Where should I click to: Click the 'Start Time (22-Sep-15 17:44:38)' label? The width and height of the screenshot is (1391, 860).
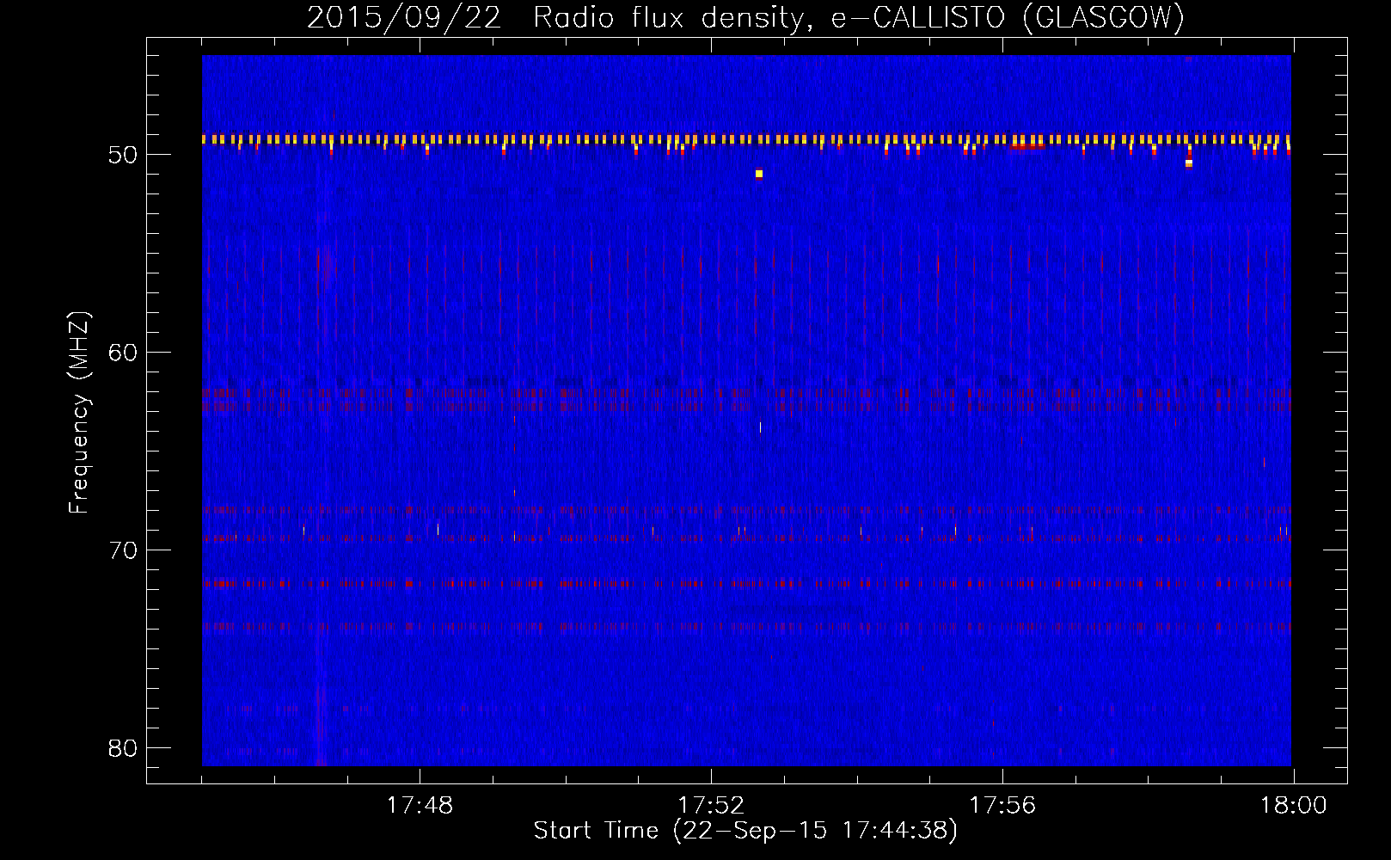[x=745, y=831]
